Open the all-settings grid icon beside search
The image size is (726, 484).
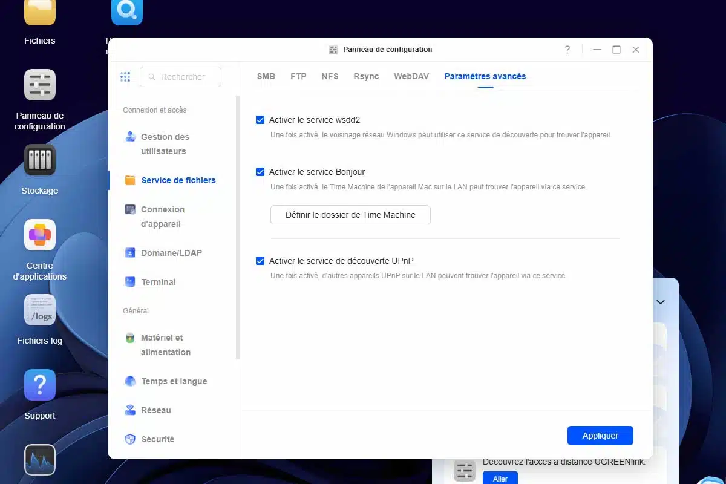tap(125, 77)
